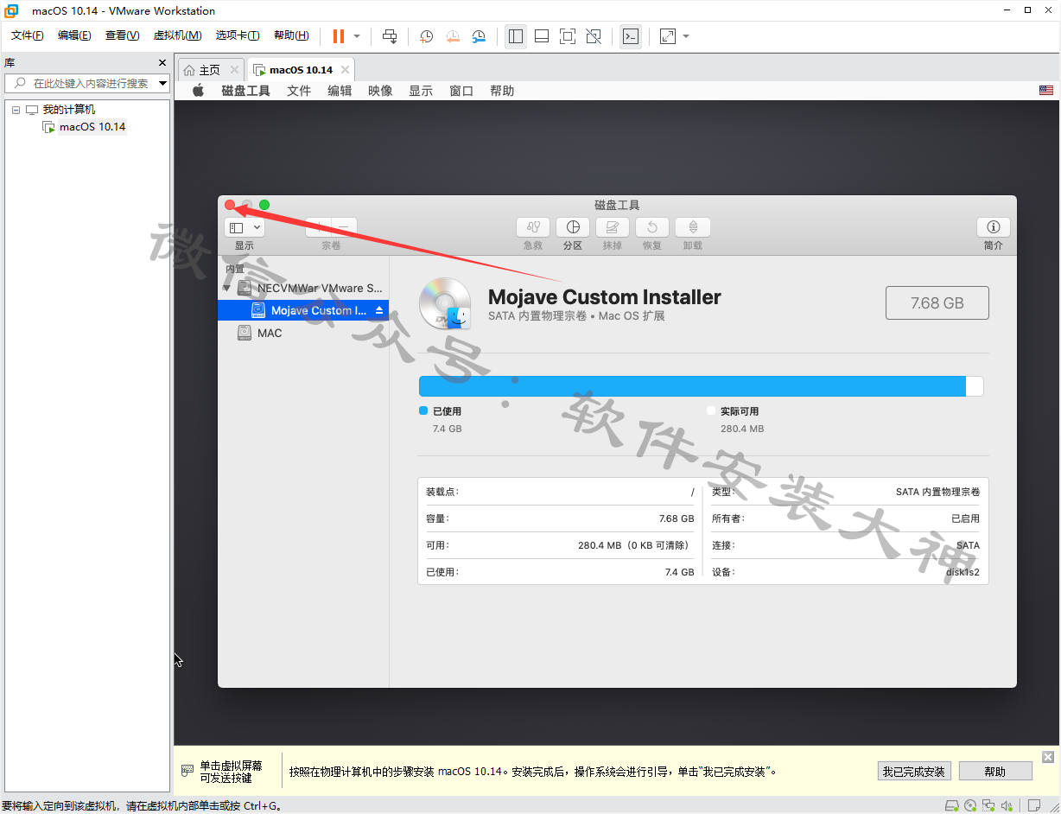Click the disk1s2 device value
The width and height of the screenshot is (1061, 814).
[963, 572]
